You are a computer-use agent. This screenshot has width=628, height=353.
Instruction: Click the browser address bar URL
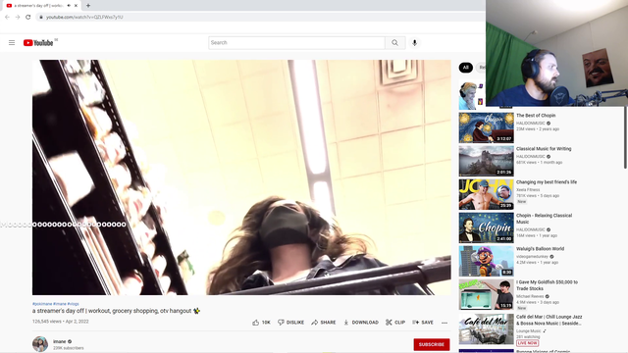(x=84, y=18)
